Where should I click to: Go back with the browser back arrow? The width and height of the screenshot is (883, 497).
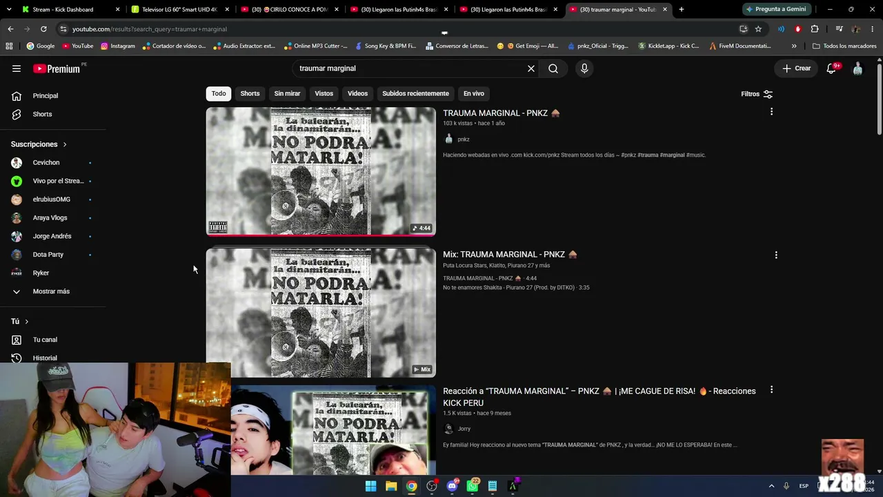point(10,29)
